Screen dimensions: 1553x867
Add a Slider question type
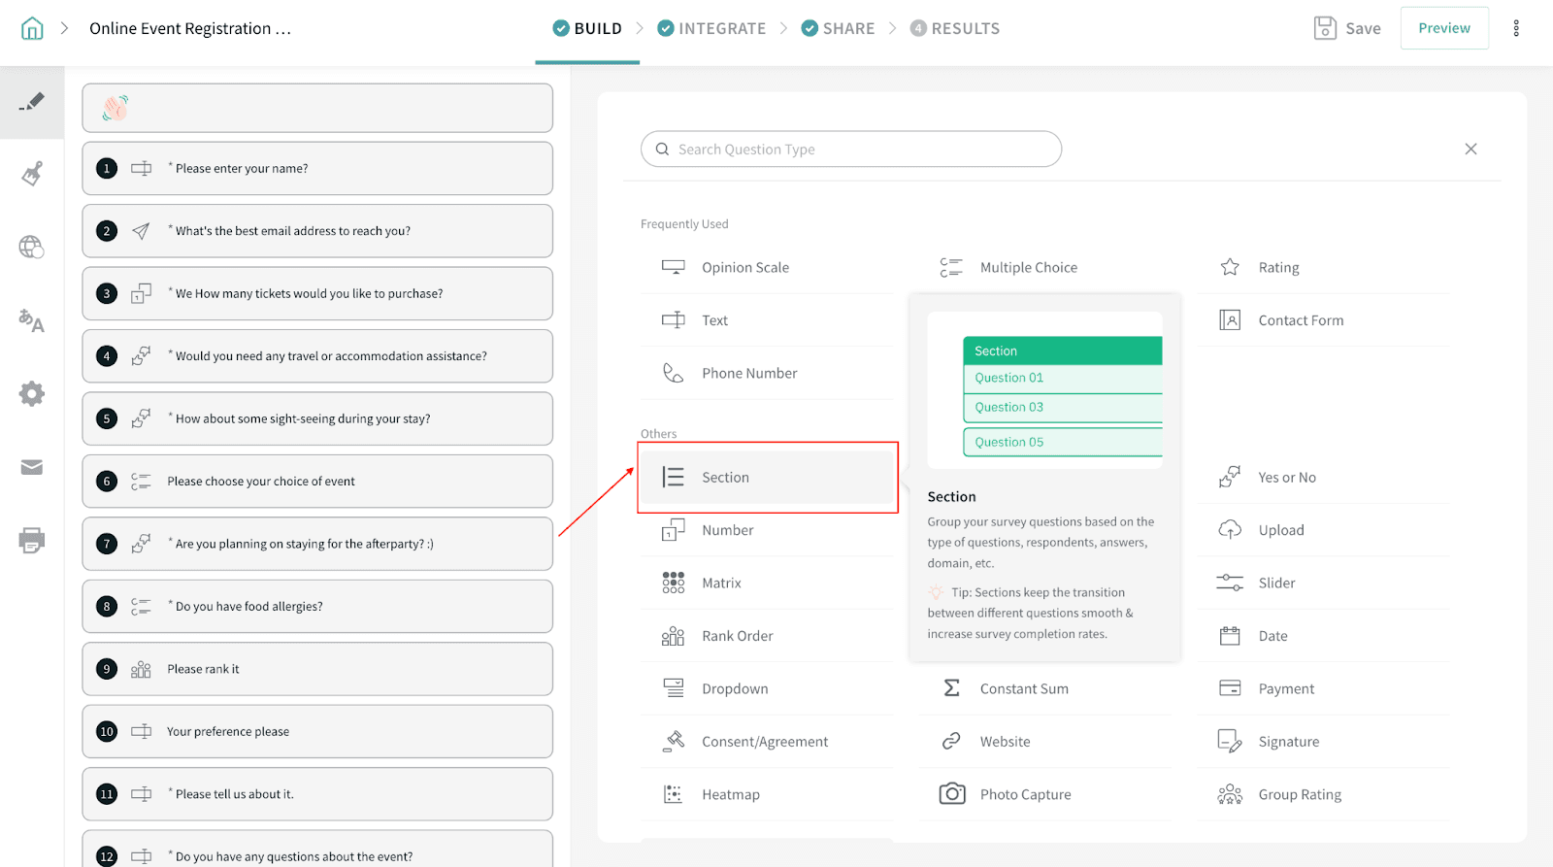1276,584
